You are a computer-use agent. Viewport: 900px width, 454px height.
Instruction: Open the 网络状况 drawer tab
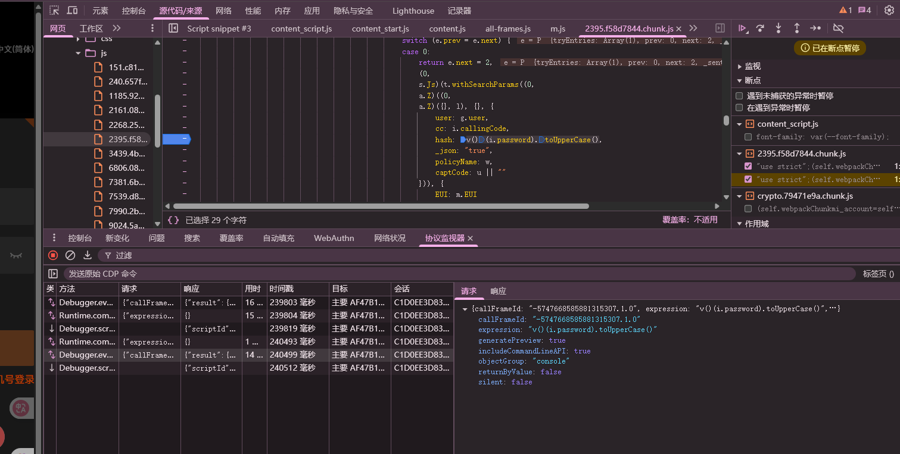(x=390, y=238)
